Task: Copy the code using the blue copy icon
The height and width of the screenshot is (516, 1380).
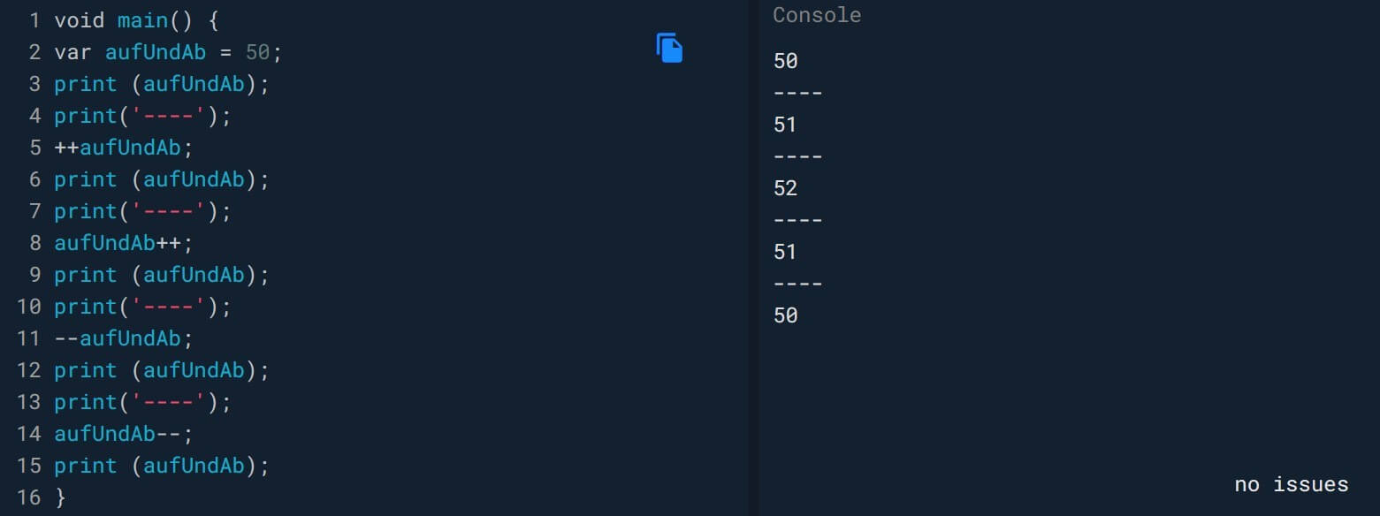Action: [x=669, y=48]
